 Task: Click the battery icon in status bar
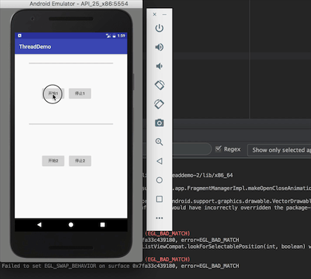114,35
